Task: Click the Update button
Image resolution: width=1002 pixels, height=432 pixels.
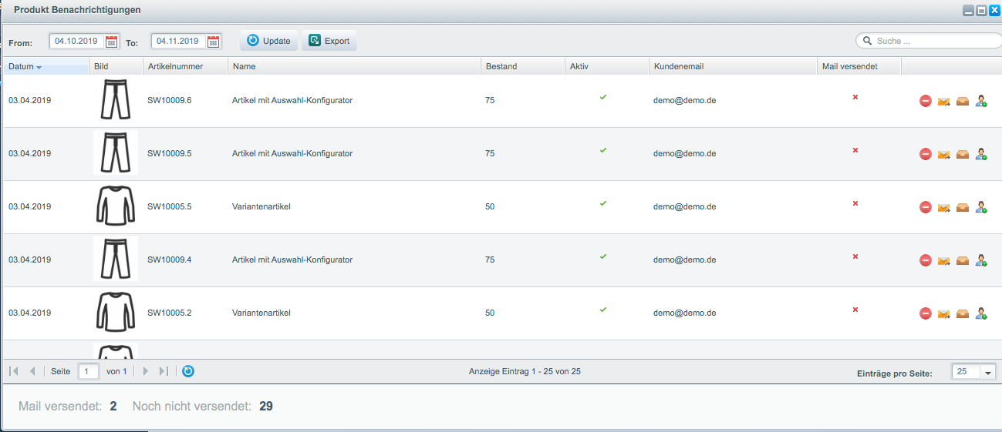Action: 268,41
